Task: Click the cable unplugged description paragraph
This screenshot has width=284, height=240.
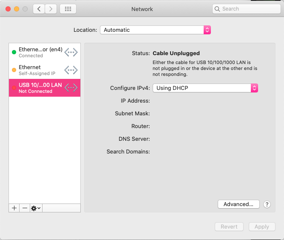Action: pyautogui.click(x=205, y=68)
